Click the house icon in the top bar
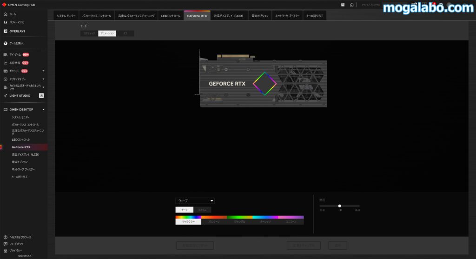476x259 pixels. tap(351, 5)
